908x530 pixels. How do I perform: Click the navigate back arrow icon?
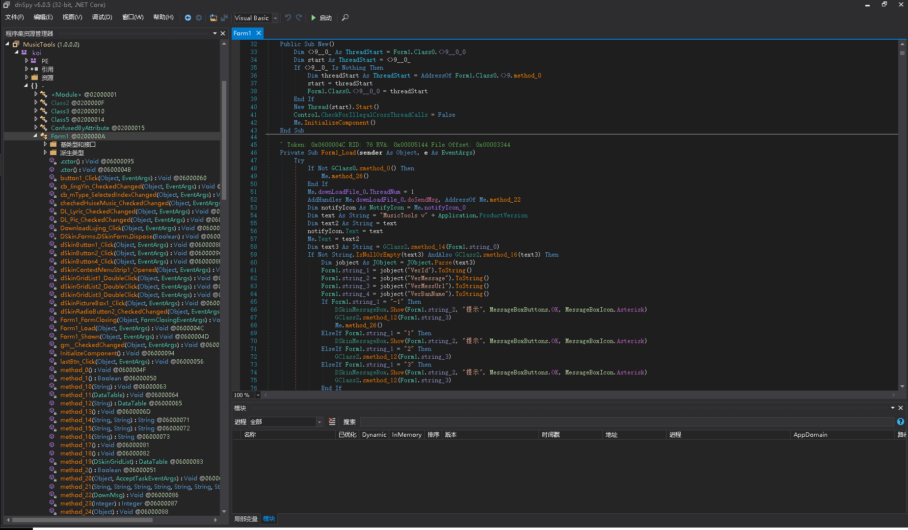[188, 18]
